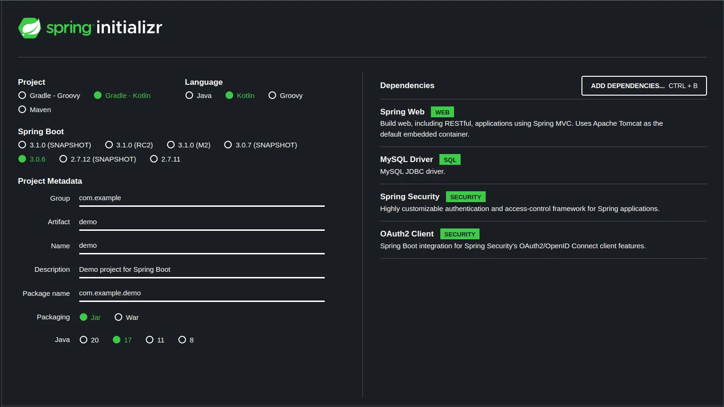Click SECURITY badge beside OAuth2 Client
This screenshot has height=407, width=724.
(460, 234)
